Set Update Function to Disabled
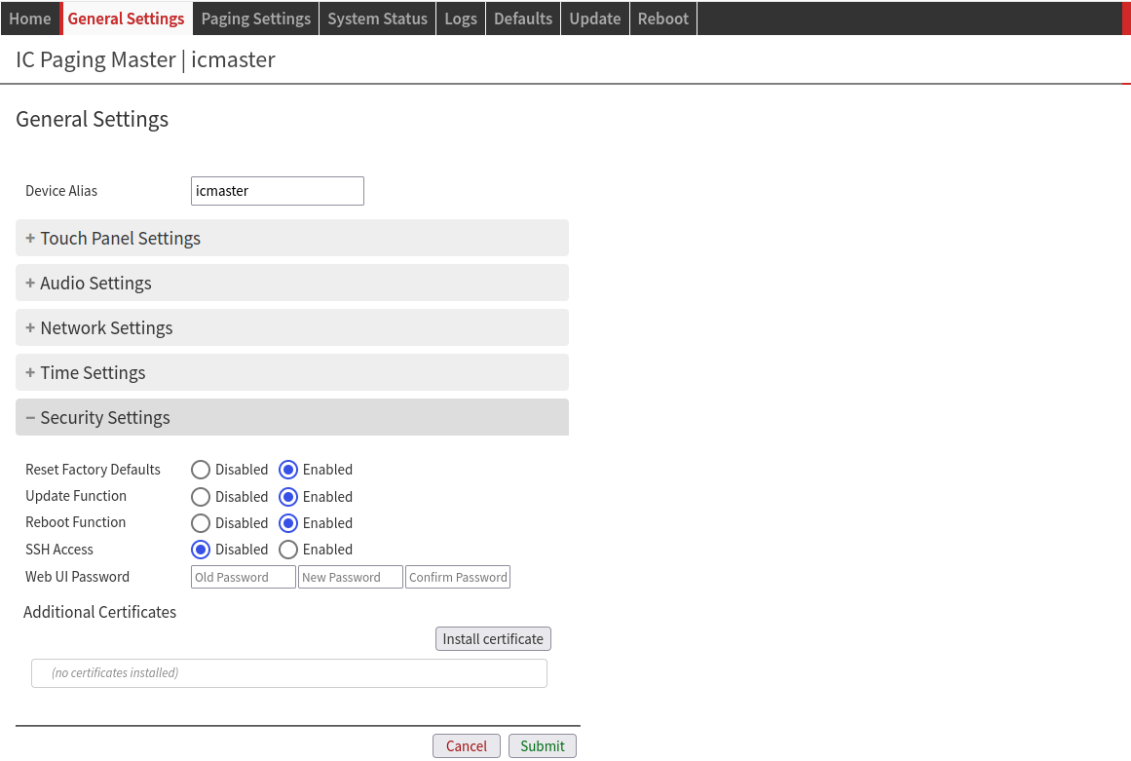This screenshot has height=761, width=1131. coord(201,497)
